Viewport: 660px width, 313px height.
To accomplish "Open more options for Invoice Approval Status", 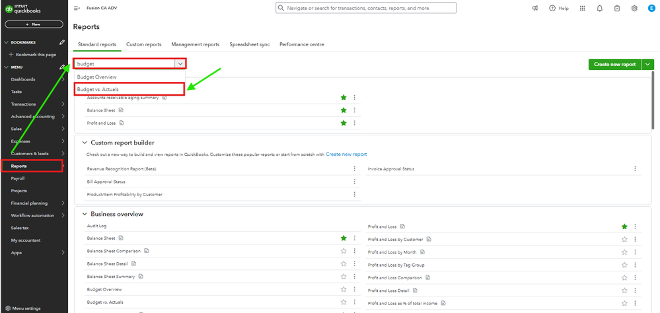I will pyautogui.click(x=635, y=168).
